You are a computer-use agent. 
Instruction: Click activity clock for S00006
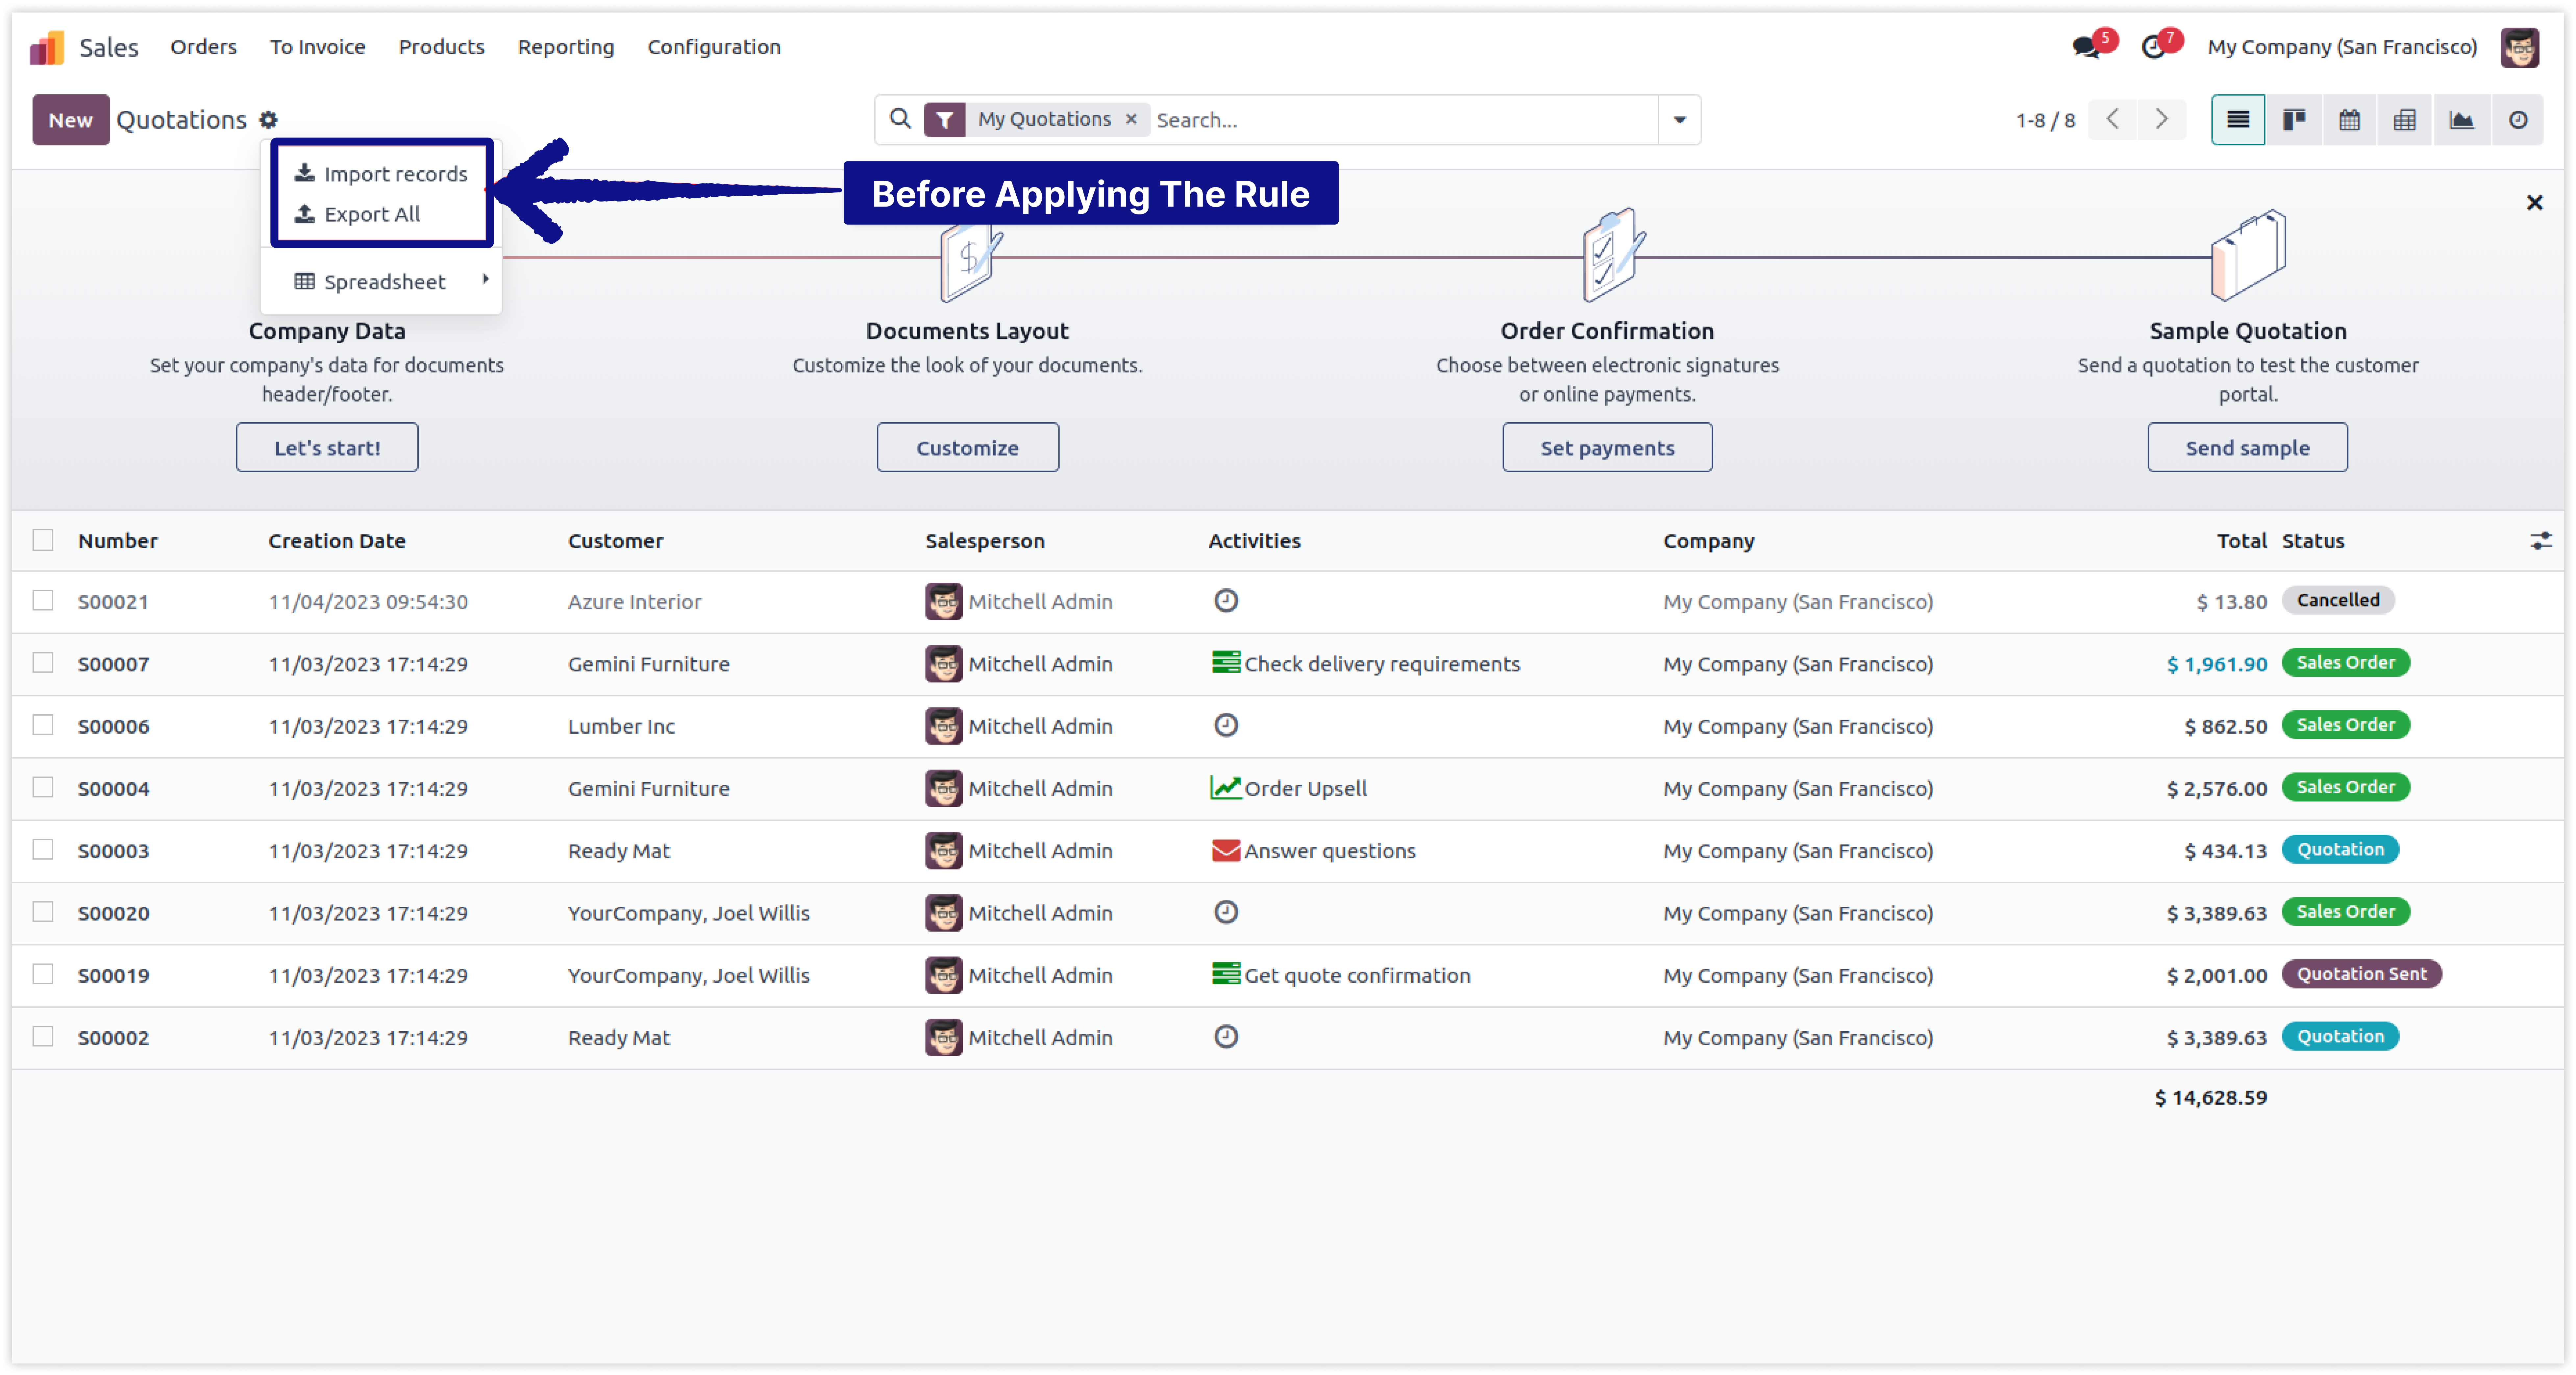pyautogui.click(x=1226, y=725)
